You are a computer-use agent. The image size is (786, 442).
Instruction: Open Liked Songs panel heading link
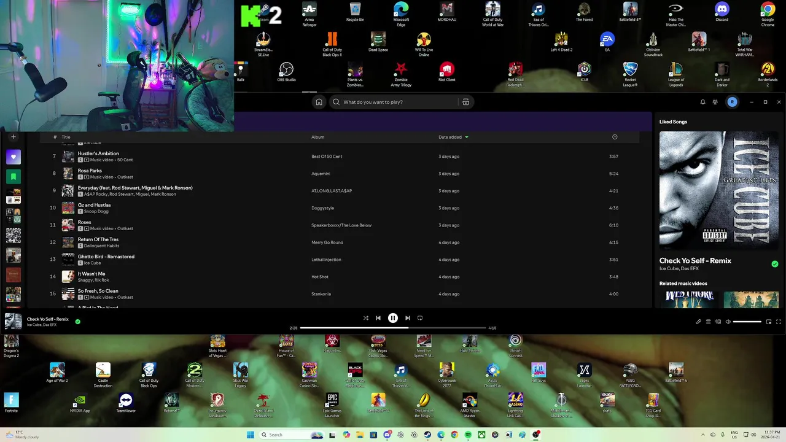click(673, 122)
